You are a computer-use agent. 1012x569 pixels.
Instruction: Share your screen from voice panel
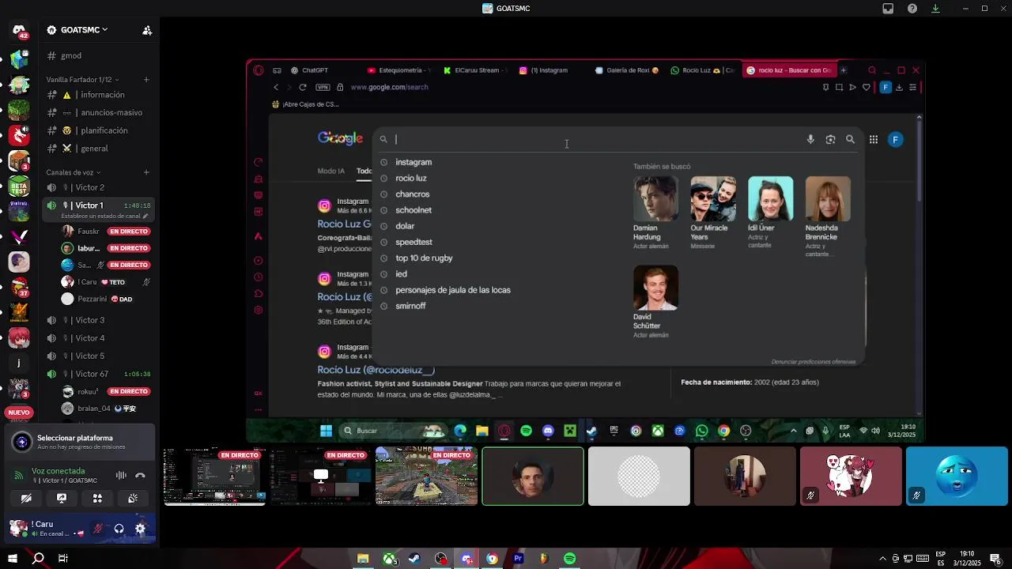coord(62,499)
